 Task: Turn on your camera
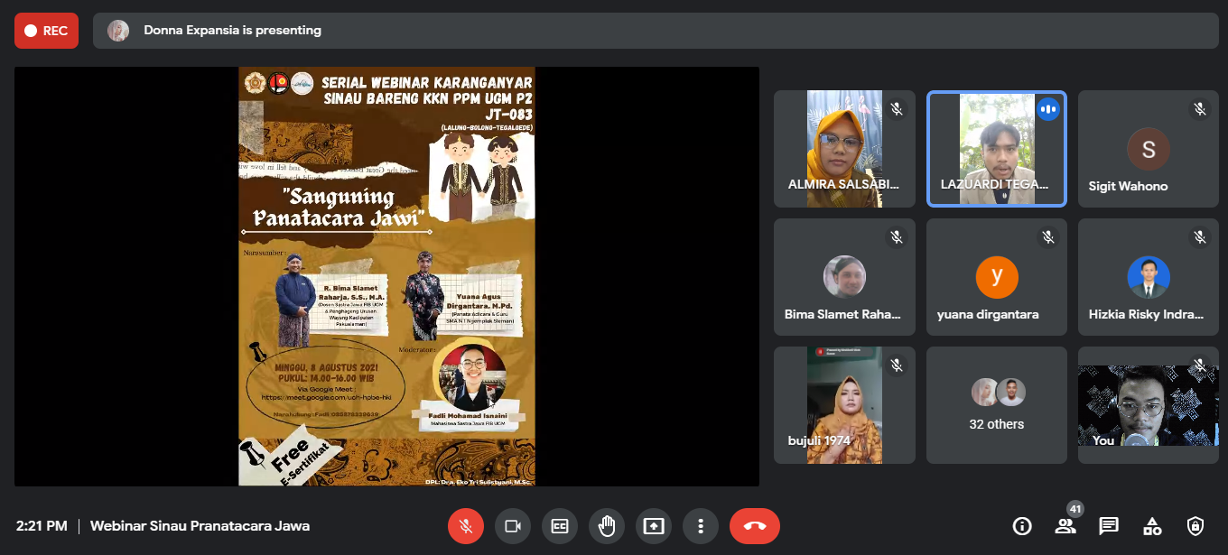pos(513,525)
